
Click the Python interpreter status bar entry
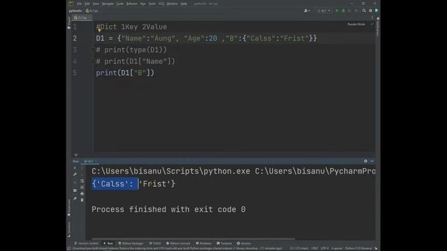coord(358,248)
